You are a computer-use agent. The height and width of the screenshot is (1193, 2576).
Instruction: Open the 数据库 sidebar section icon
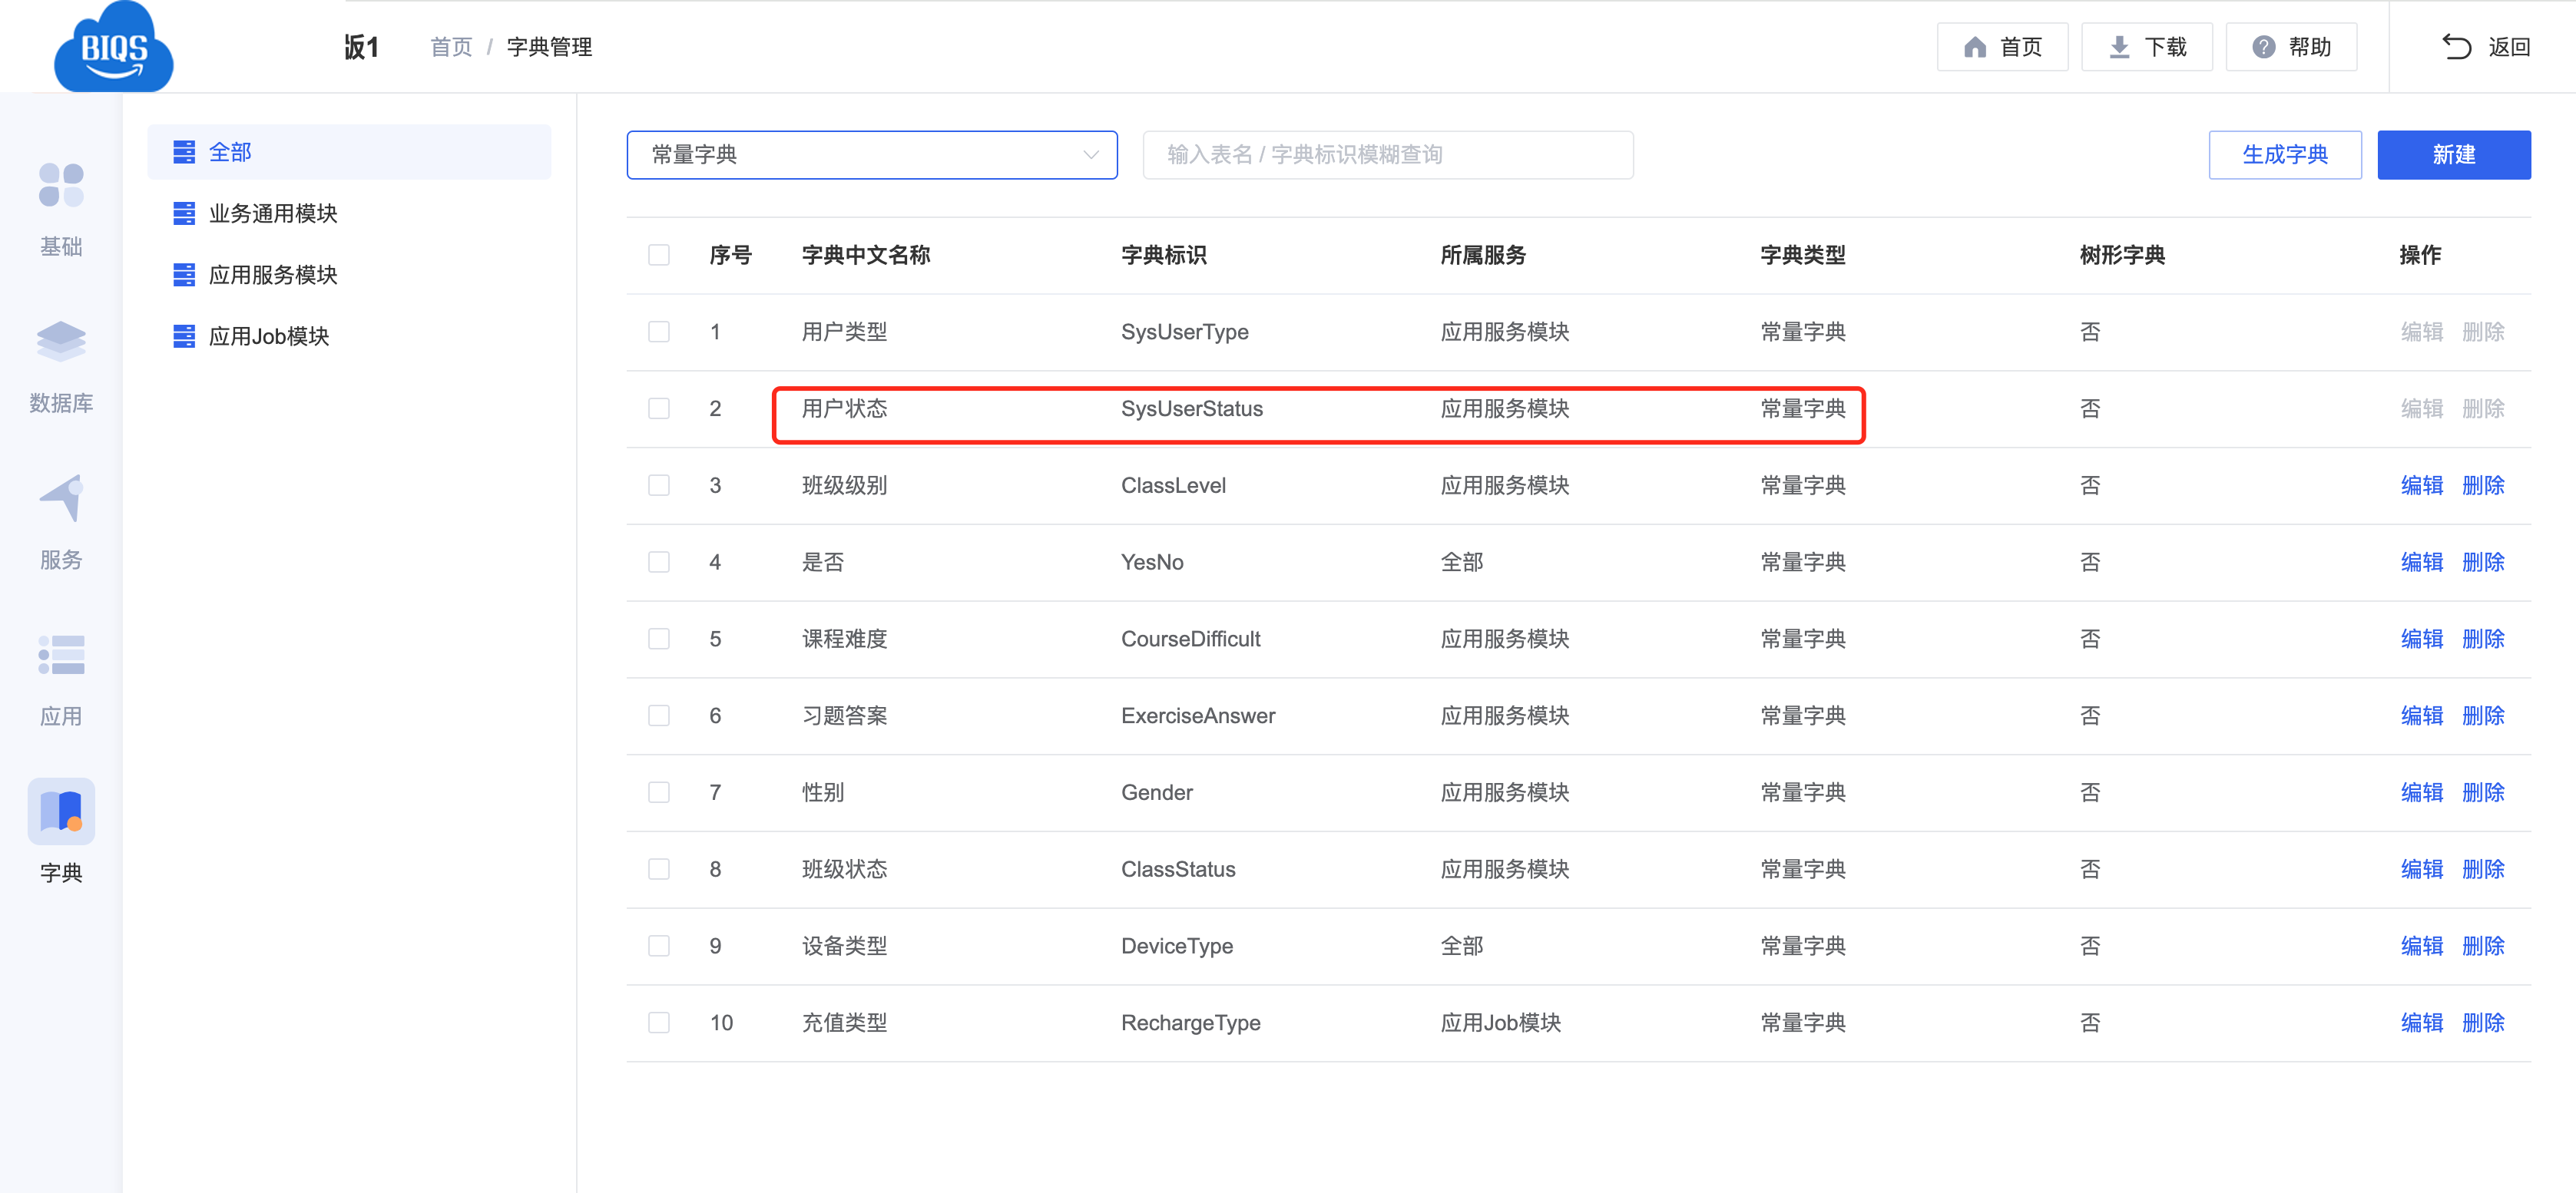[x=61, y=342]
